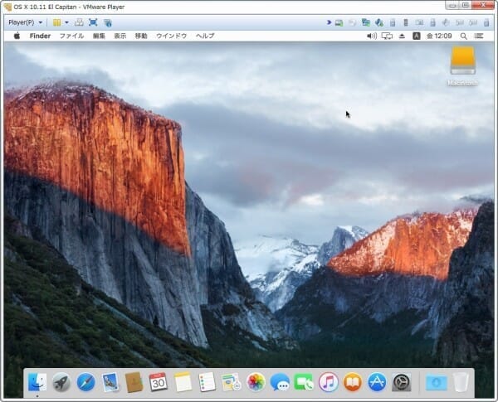498x402 pixels.
Task: Open Safari from the Dock
Action: pyautogui.click(x=85, y=382)
